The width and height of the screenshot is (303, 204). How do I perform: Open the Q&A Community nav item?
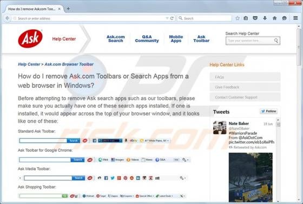coord(147,39)
